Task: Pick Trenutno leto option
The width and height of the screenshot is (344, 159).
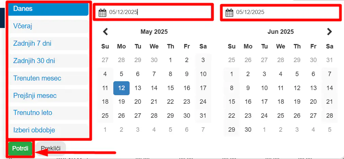Action: point(48,113)
